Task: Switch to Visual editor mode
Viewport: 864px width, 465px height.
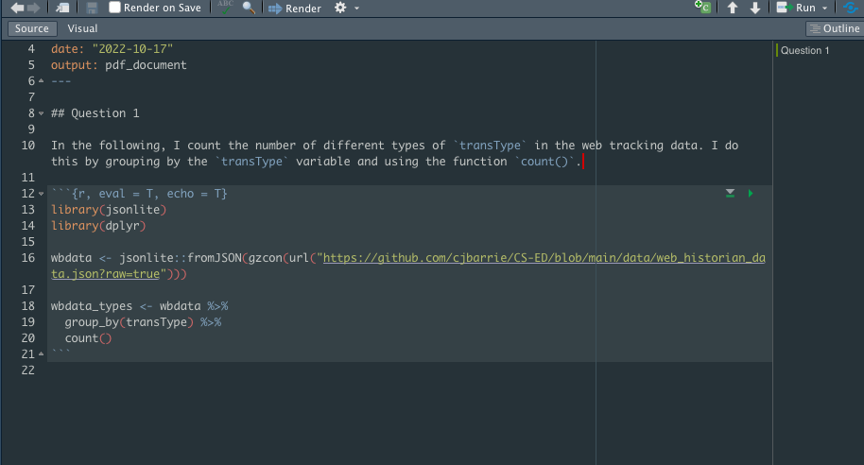Action: pyautogui.click(x=82, y=28)
